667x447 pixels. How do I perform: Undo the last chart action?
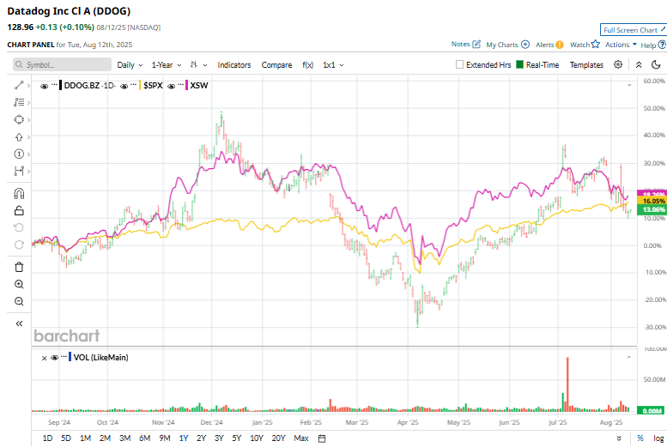point(19,227)
